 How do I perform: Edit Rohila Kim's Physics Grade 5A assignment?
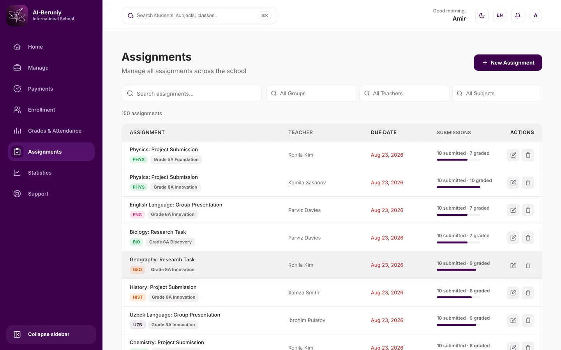(x=513, y=155)
